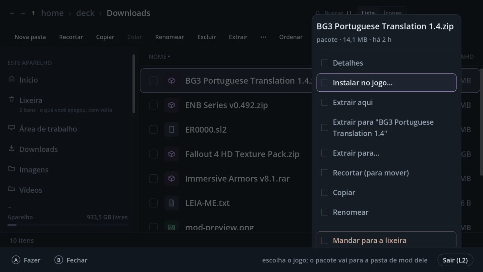Click the package icon beside ENB Series v0.492.zip

coord(171,105)
